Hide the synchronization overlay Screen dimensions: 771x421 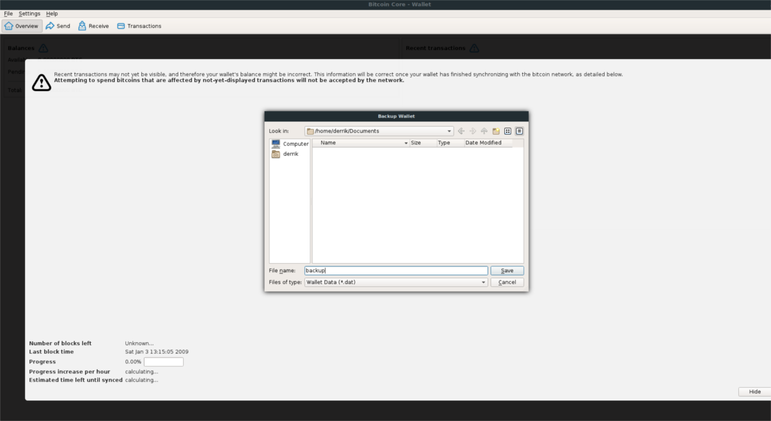coord(755,391)
